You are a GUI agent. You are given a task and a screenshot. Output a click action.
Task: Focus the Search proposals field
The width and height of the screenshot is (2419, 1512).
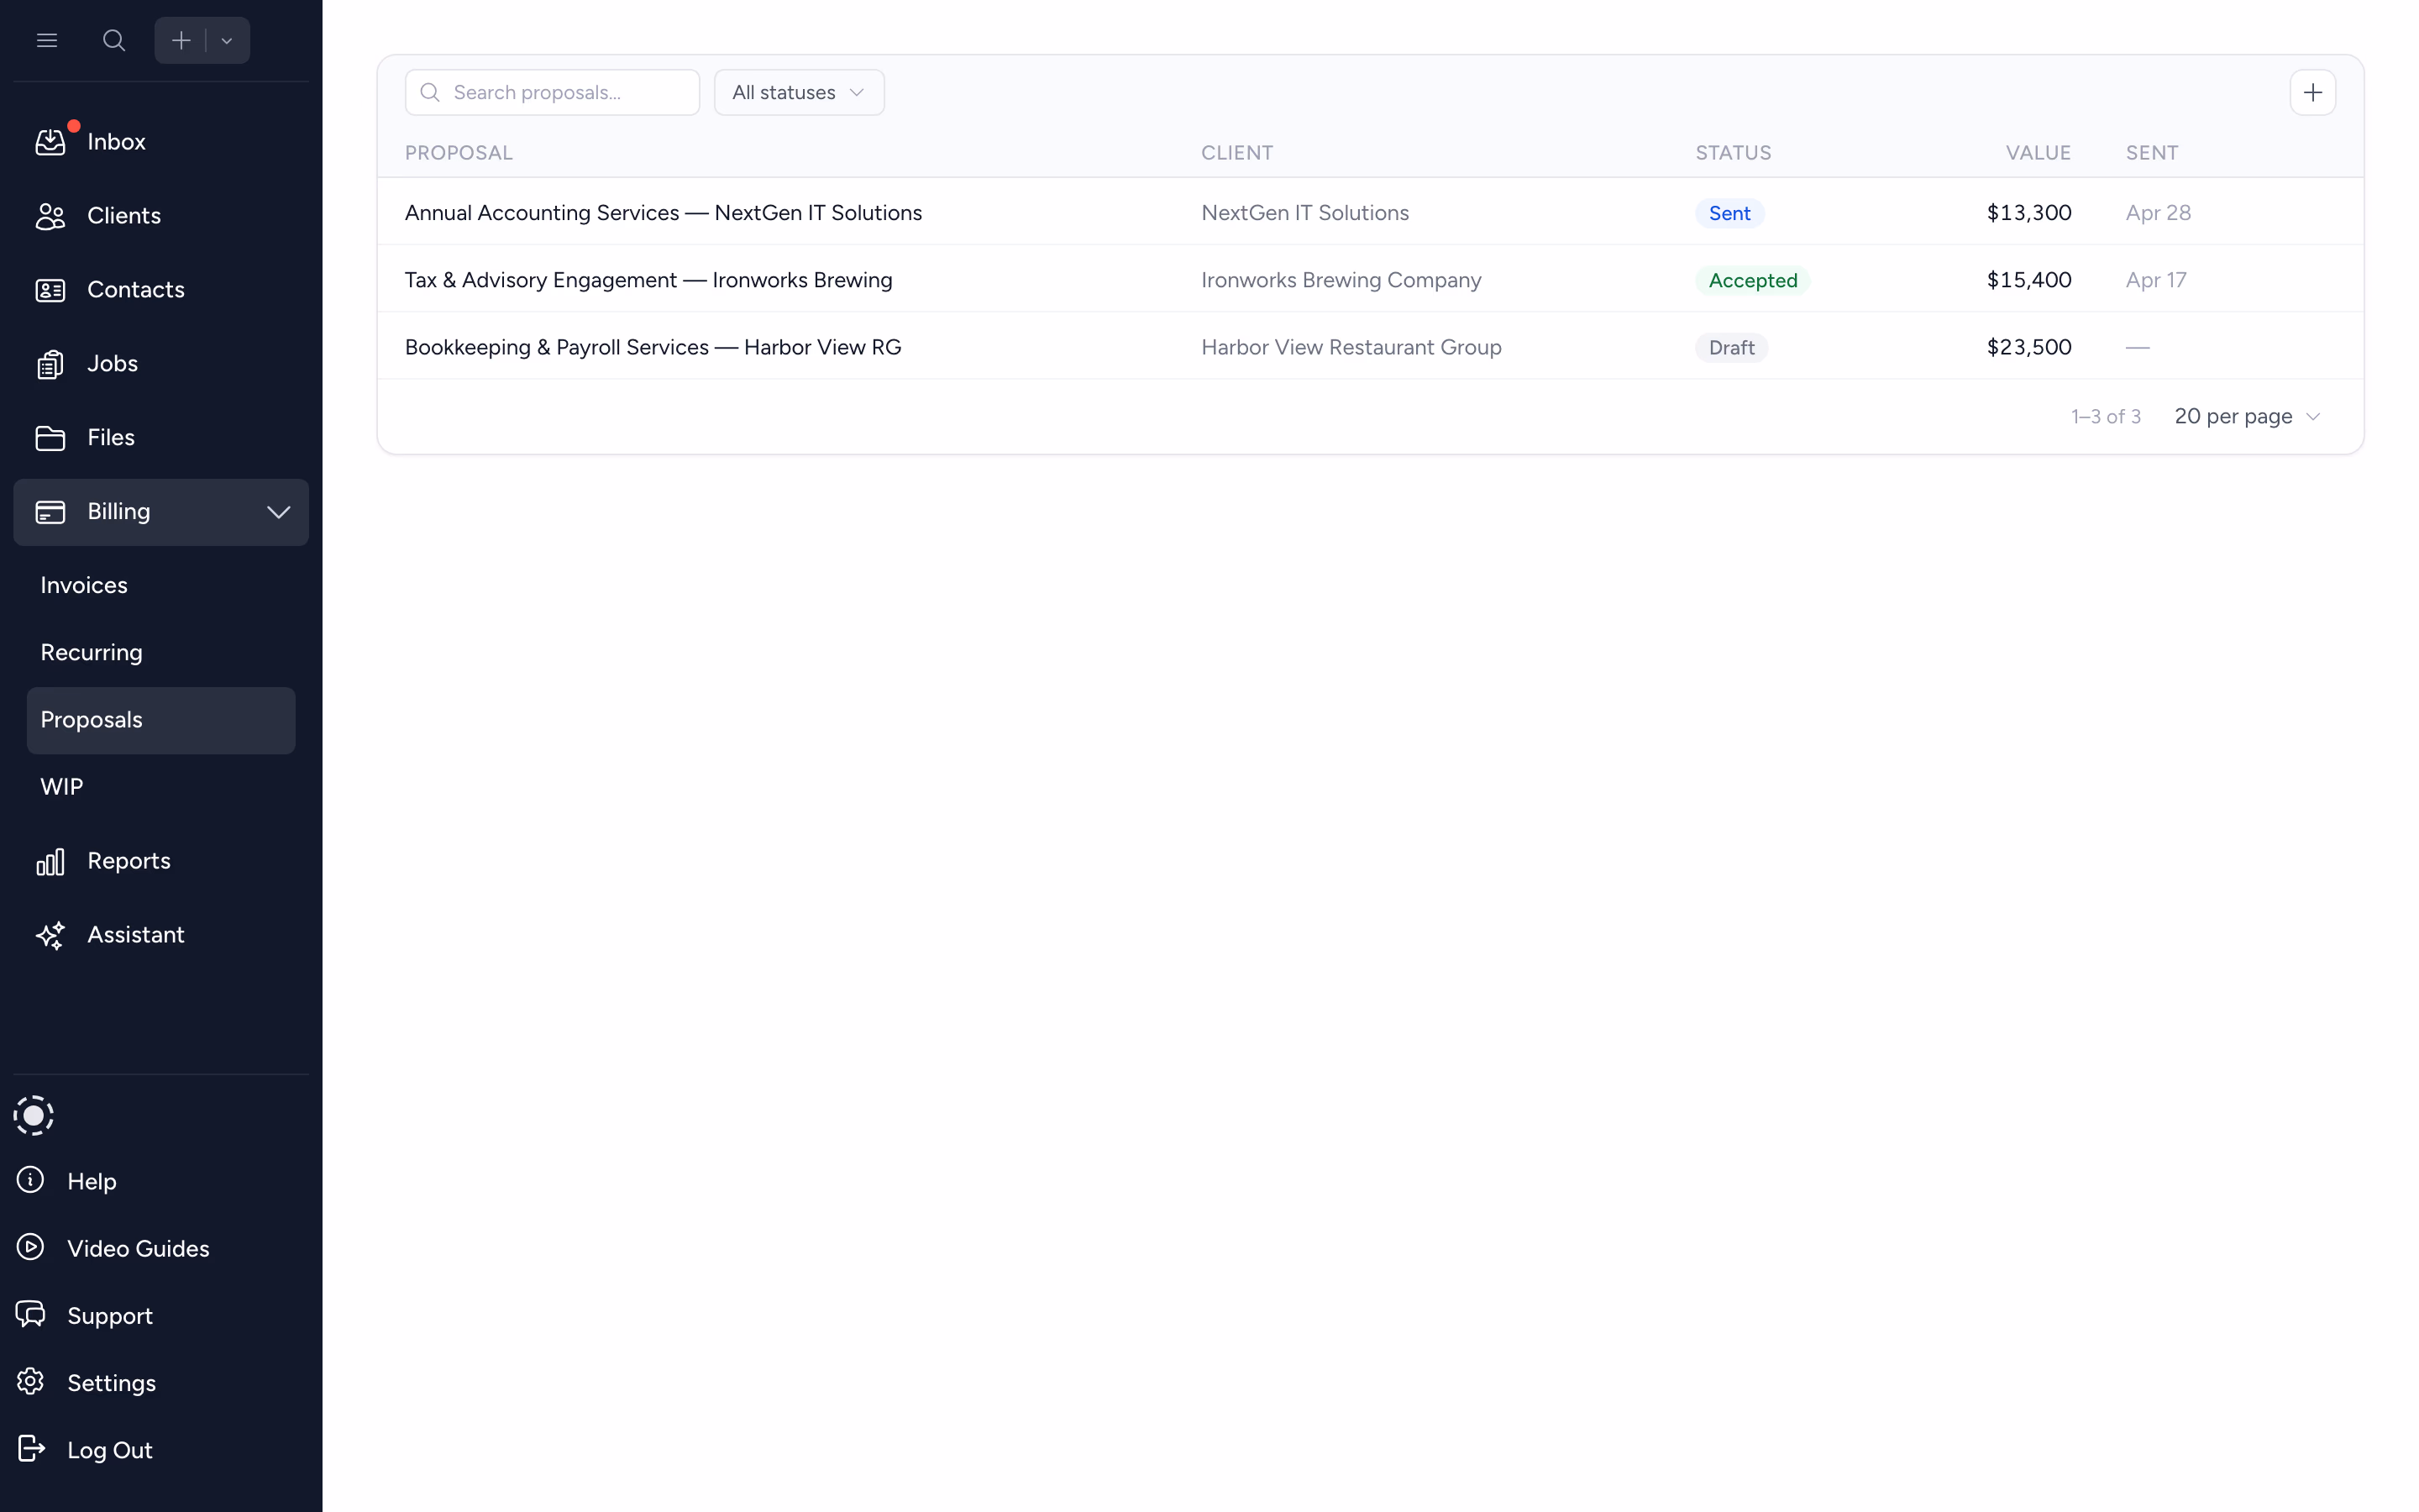click(x=553, y=93)
